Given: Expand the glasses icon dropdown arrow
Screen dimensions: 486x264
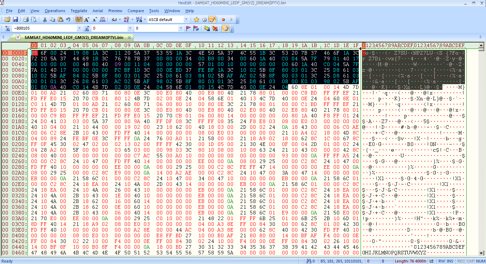Looking at the screenshot, I should 119,20.
